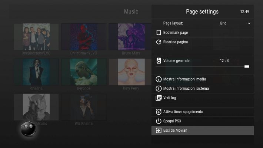Open the Rihanna channel thumbnail
The image size is (263, 148).
click(x=36, y=72)
